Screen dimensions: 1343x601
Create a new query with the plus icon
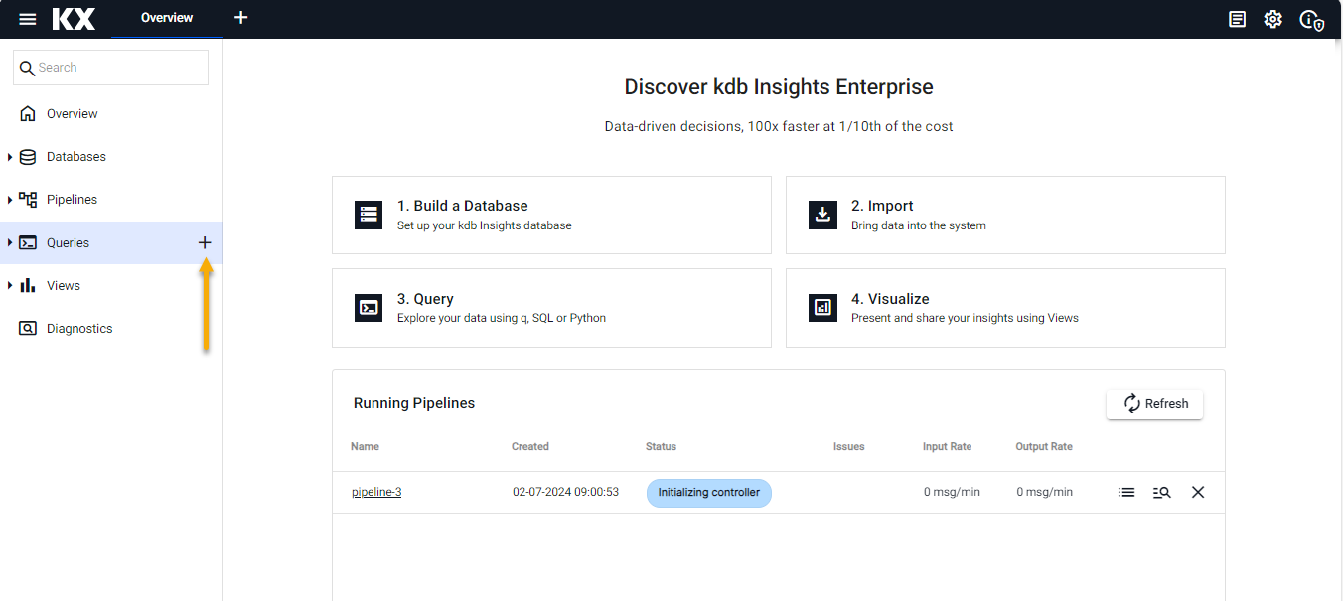coord(205,242)
